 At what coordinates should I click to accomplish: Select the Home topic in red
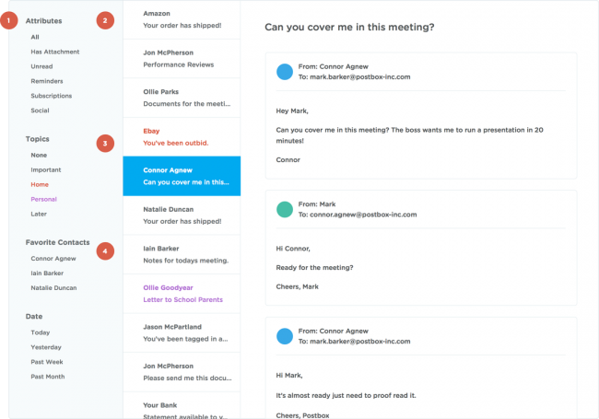[x=40, y=184]
